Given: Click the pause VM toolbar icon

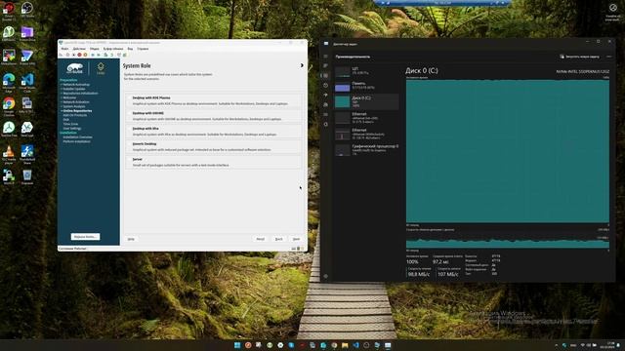Looking at the screenshot, I should pos(93,55).
